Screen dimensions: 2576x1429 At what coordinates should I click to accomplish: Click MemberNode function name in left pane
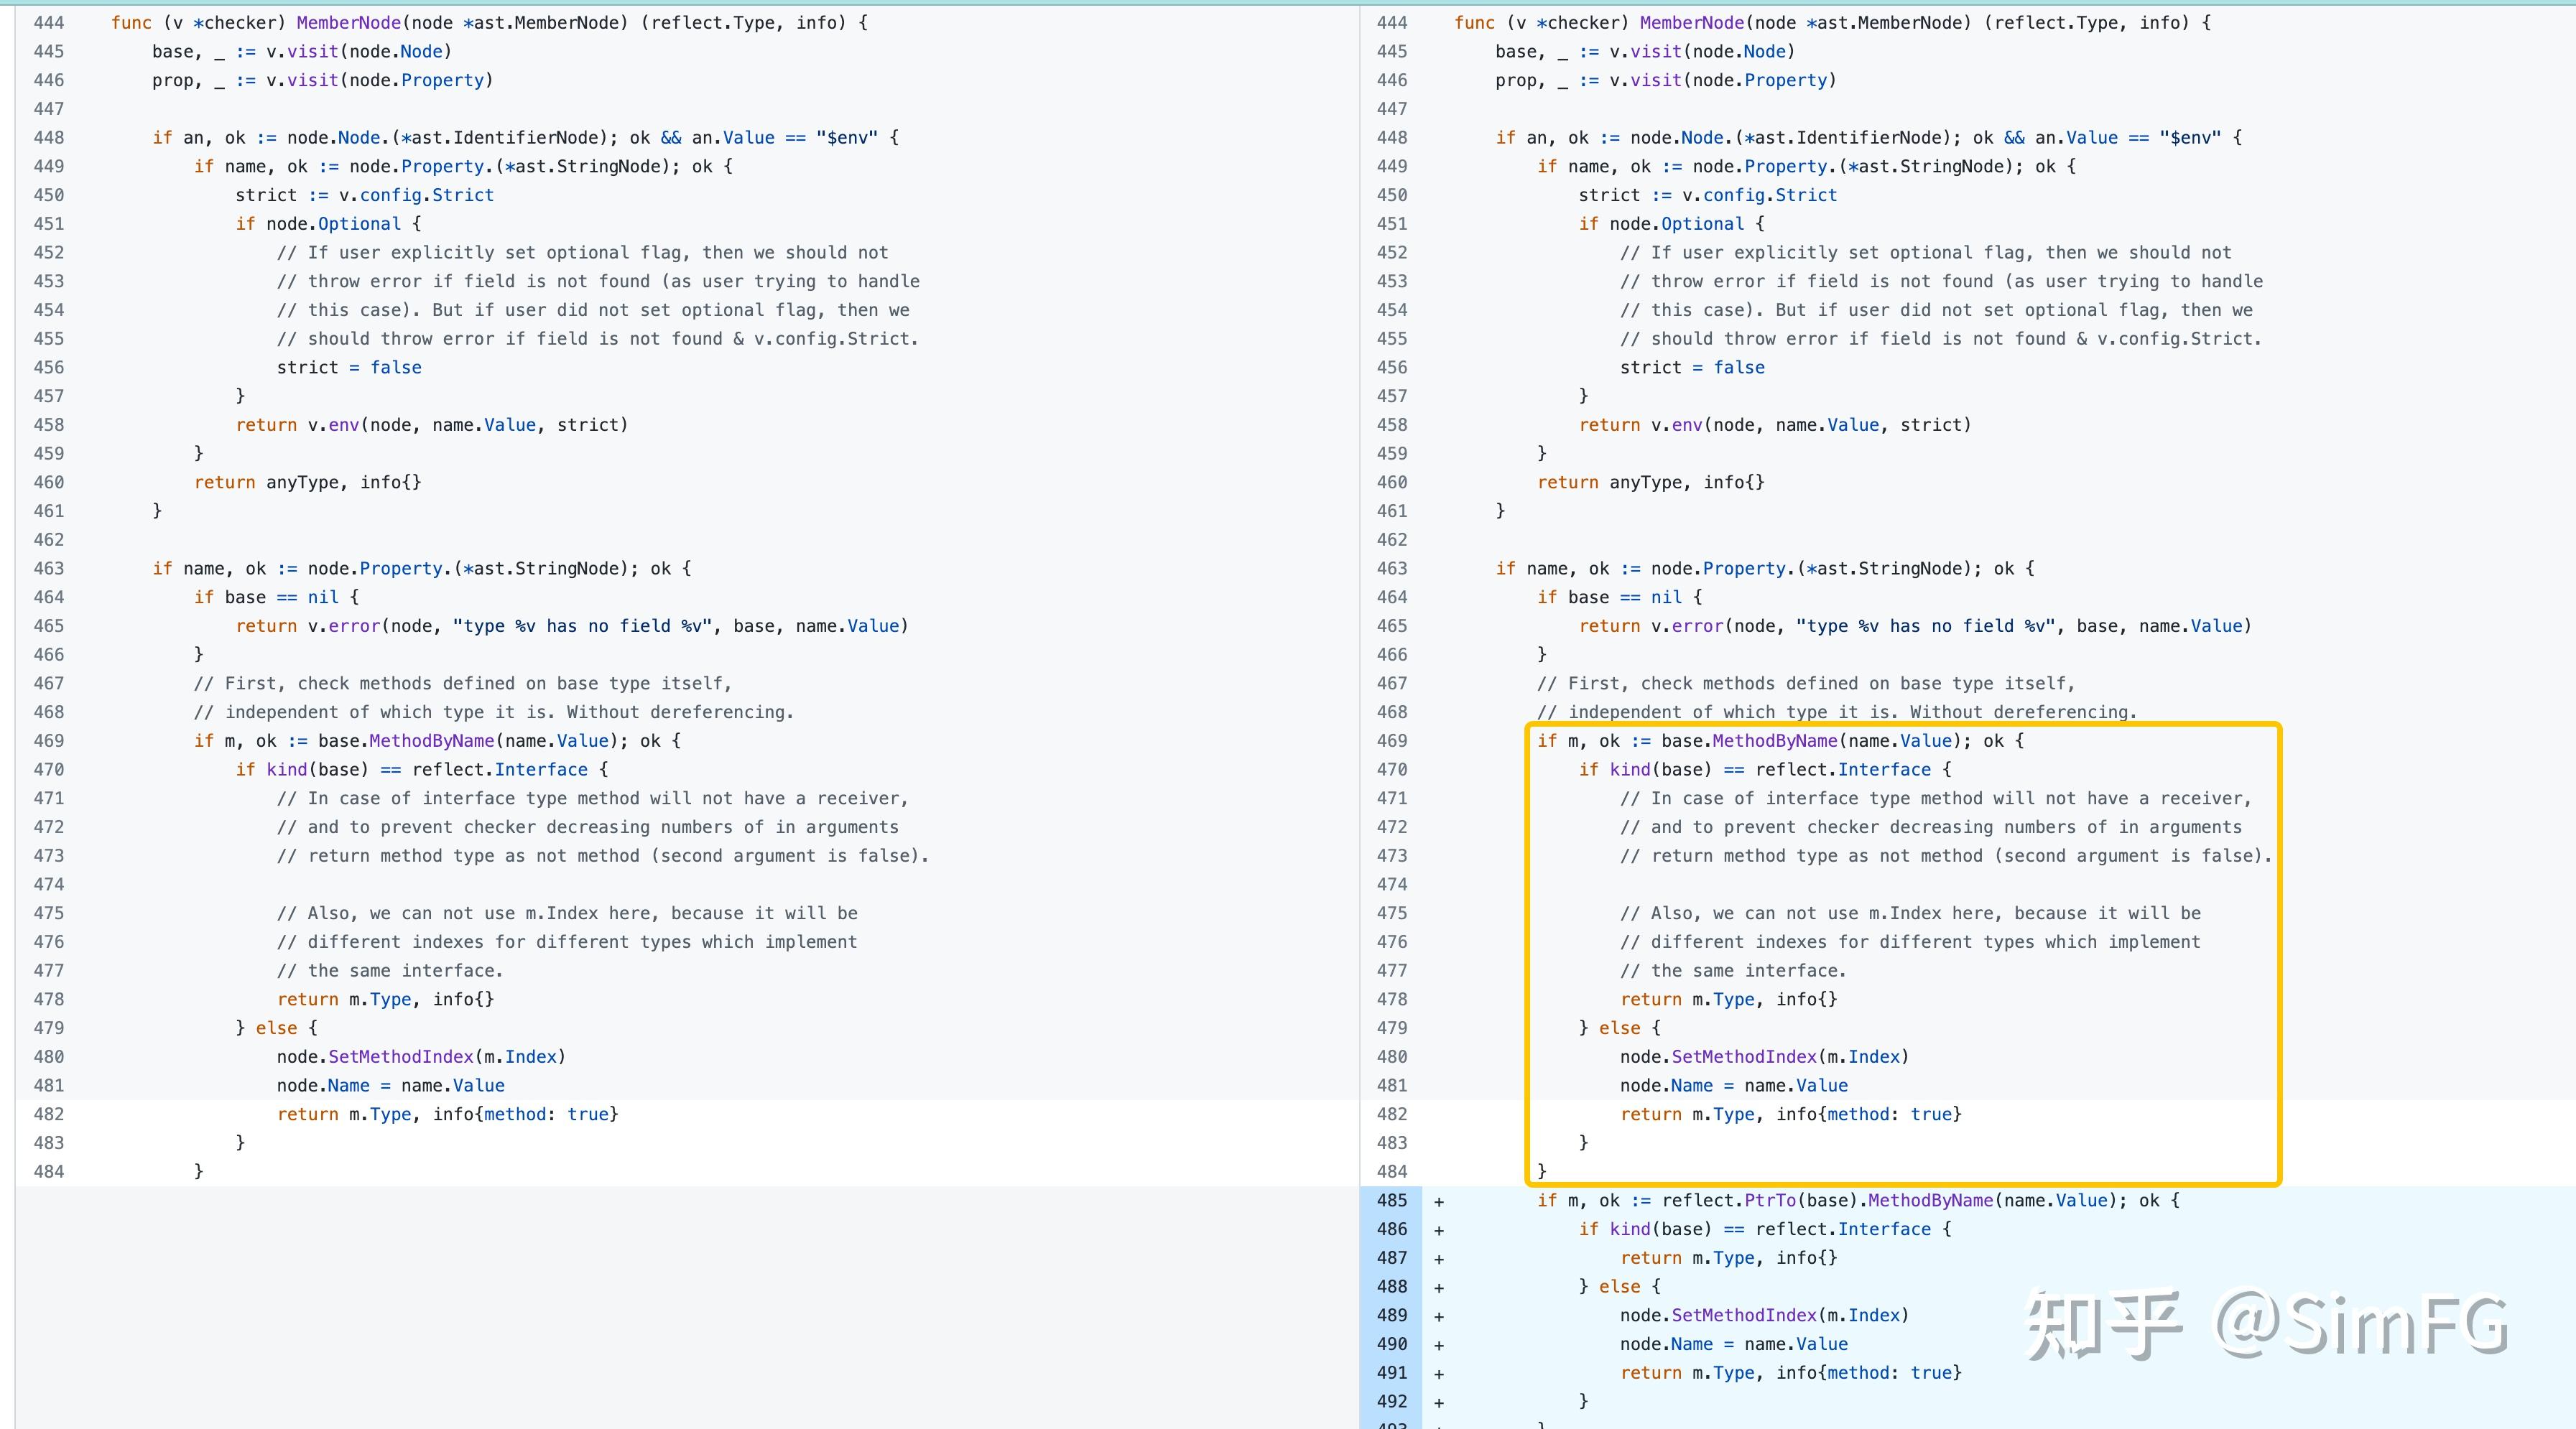348,22
